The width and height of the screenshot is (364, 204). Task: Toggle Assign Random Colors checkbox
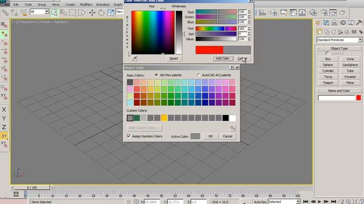click(129, 136)
